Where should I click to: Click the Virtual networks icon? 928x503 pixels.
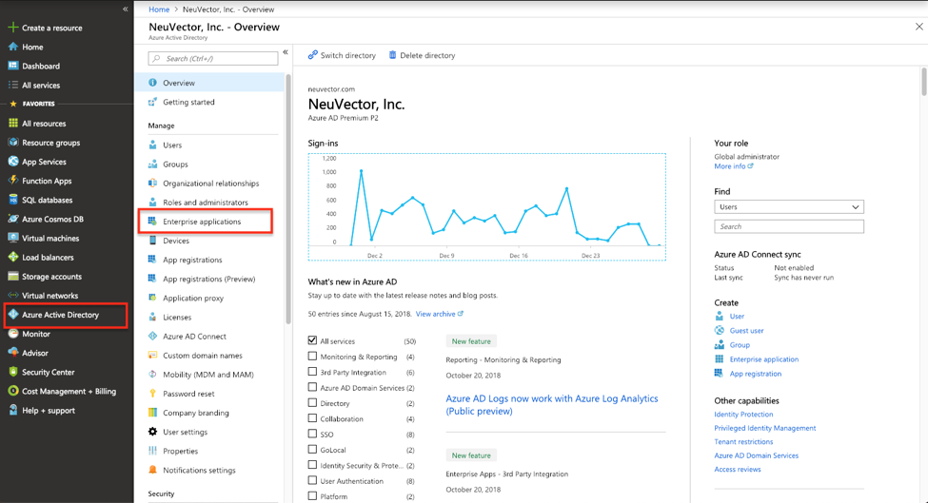(x=13, y=295)
